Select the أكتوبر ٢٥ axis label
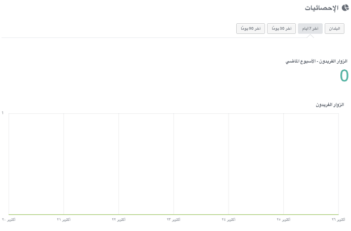The width and height of the screenshot is (351, 231). coord(284,220)
